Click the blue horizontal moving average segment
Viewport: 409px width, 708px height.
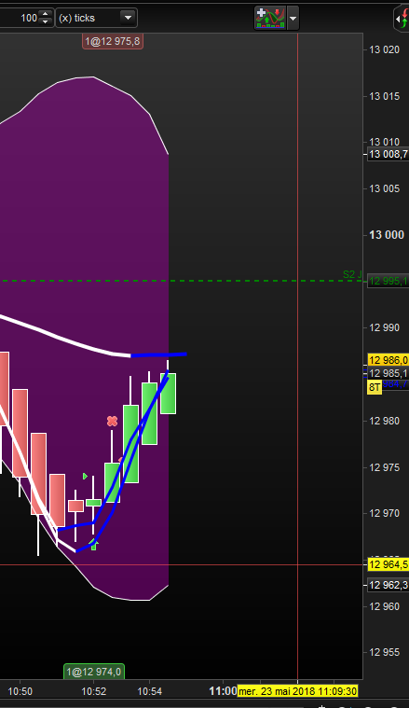coord(158,354)
